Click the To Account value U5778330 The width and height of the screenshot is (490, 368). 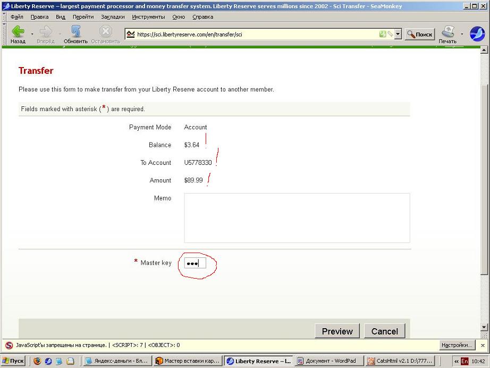click(198, 163)
